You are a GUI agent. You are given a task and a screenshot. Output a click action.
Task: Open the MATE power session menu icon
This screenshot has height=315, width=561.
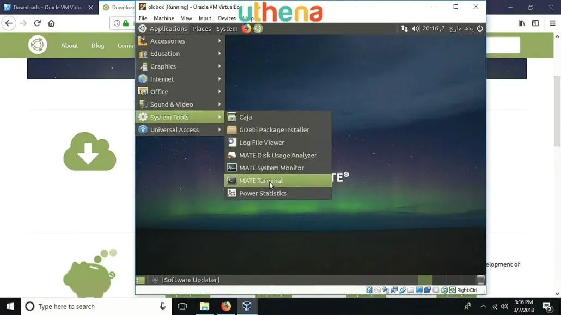480,29
